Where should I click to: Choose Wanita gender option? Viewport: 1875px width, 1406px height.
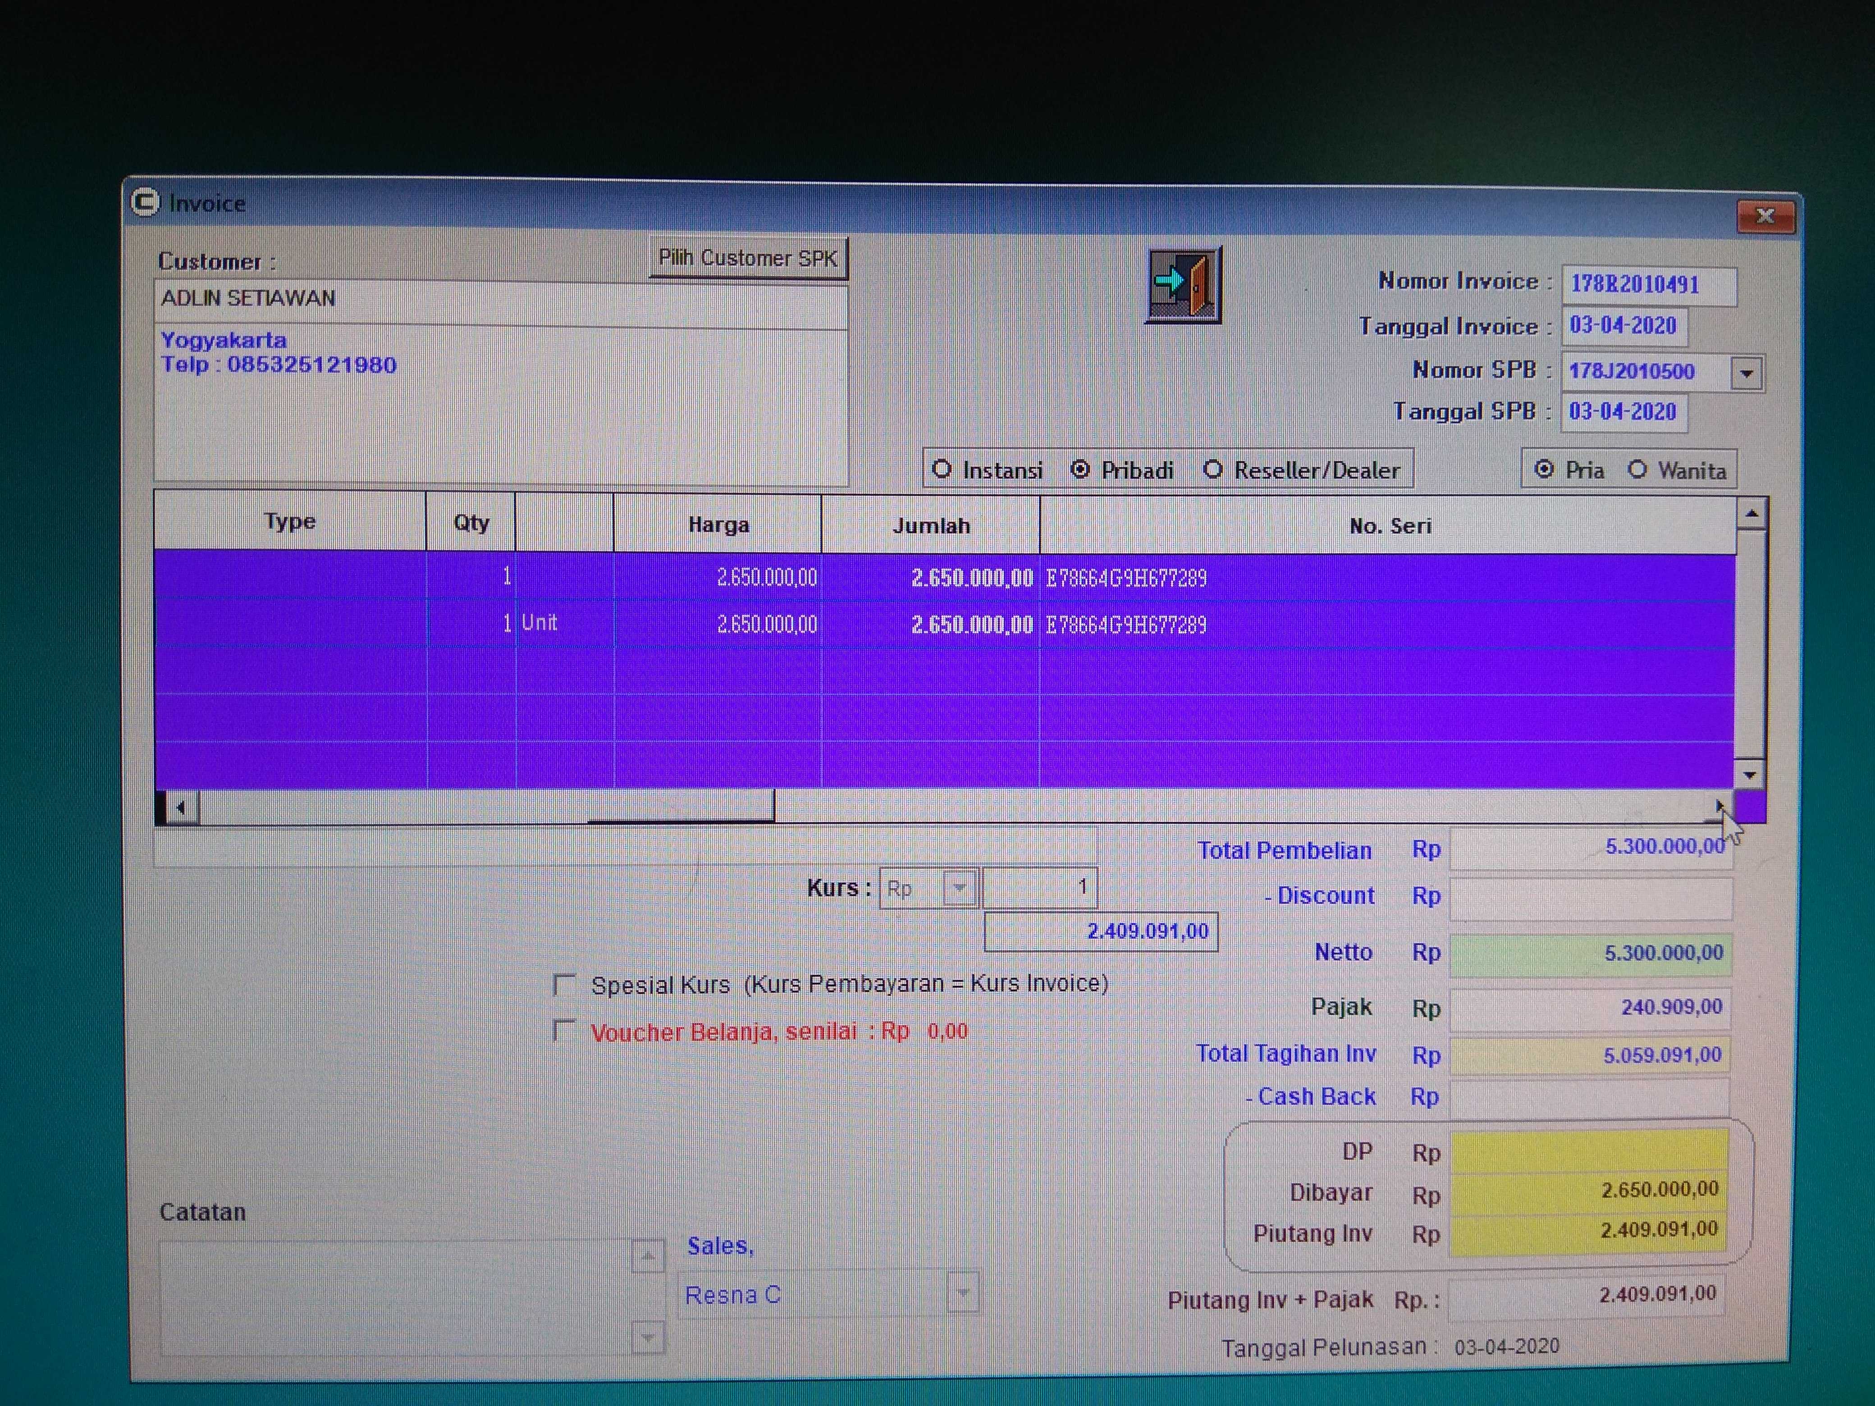coord(1637,470)
